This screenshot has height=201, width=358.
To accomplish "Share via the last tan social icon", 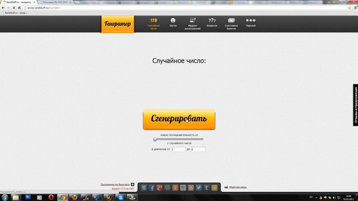I will tap(214, 188).
